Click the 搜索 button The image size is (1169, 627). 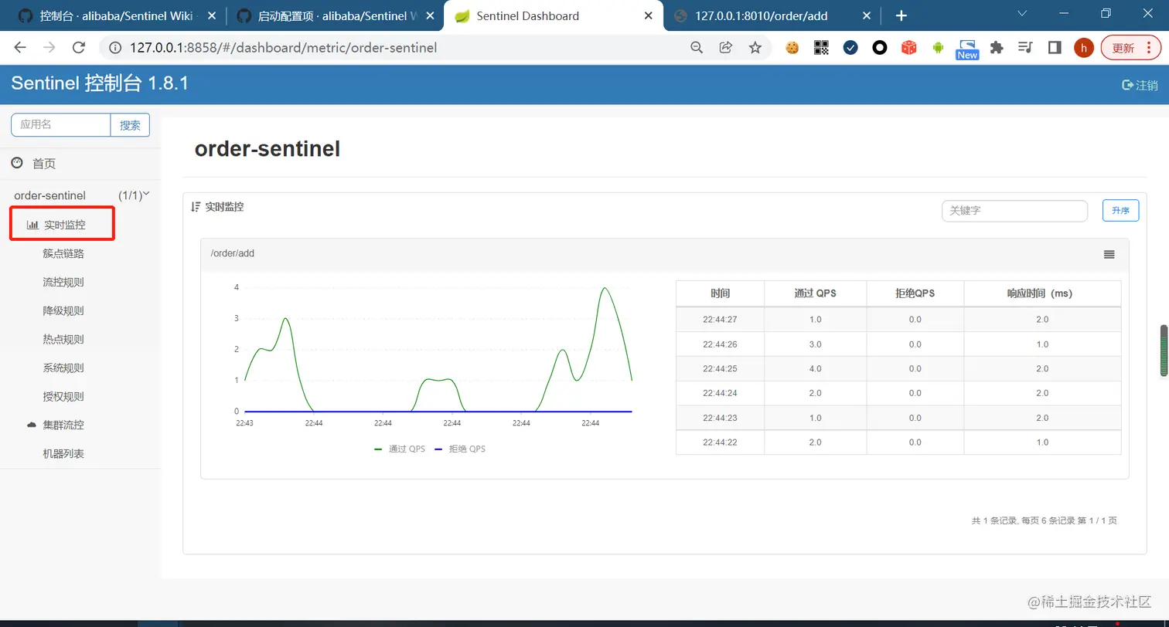(130, 125)
